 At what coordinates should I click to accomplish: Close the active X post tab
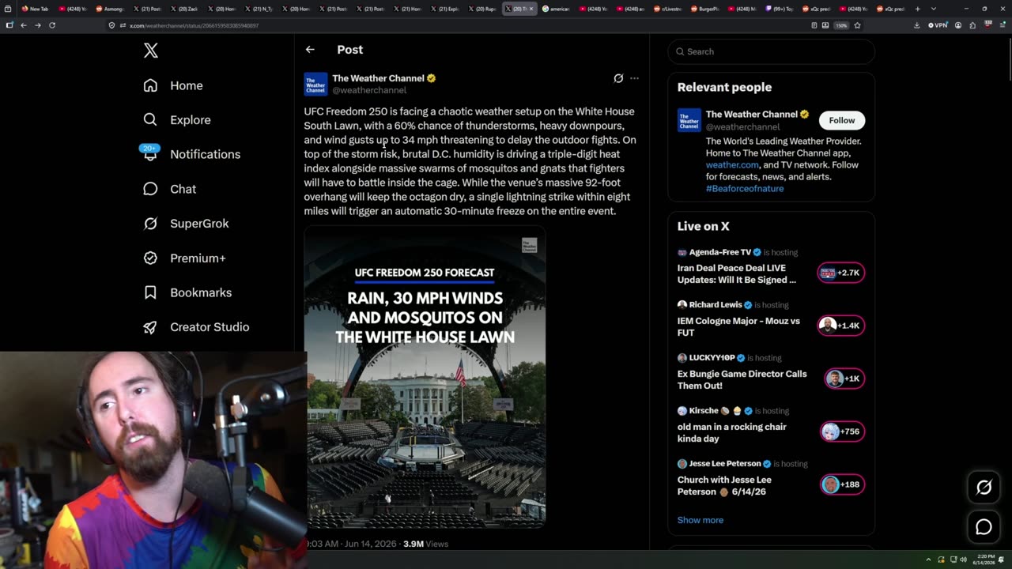tap(531, 9)
